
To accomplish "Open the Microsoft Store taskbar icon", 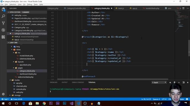I will click(30, 103).
